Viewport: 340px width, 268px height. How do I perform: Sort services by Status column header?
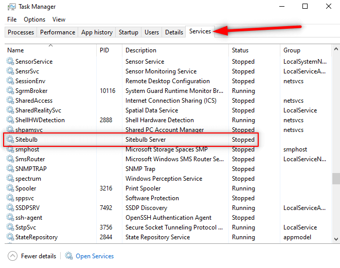(240, 50)
